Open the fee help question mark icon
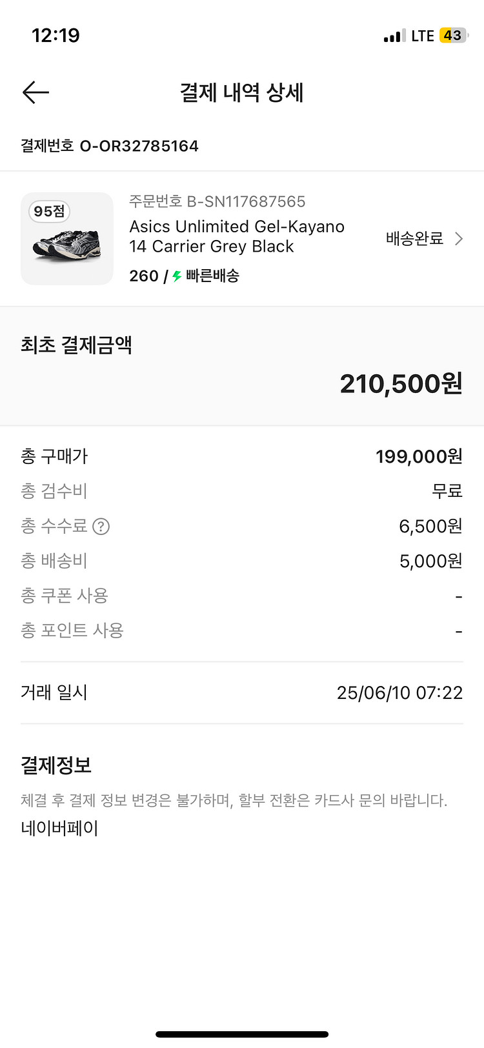The image size is (484, 1048). [101, 527]
